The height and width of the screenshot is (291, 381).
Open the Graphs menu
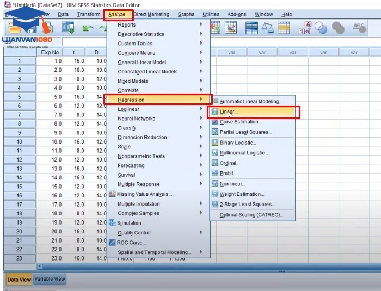[186, 14]
